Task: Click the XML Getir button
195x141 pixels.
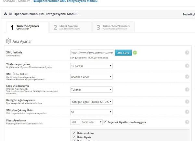Action: (x=123, y=53)
